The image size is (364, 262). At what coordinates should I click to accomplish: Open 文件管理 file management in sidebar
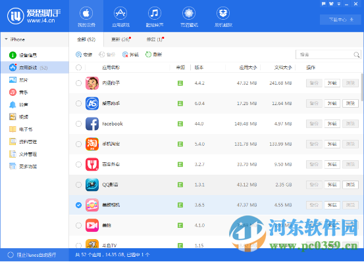pos(23,154)
